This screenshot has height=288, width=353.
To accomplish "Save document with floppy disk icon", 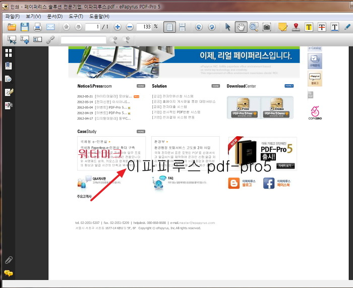I will (25, 27).
